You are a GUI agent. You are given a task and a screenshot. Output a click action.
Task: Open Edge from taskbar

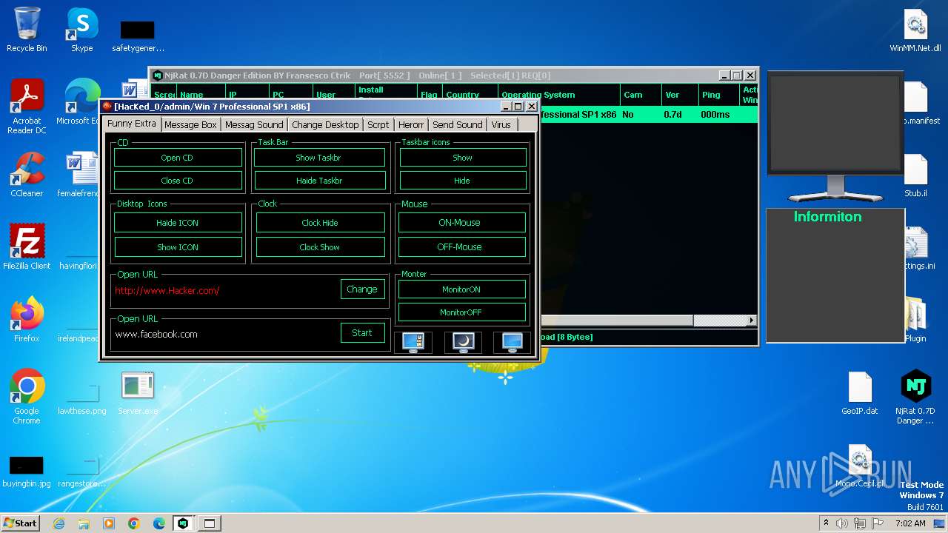pyautogui.click(x=159, y=523)
